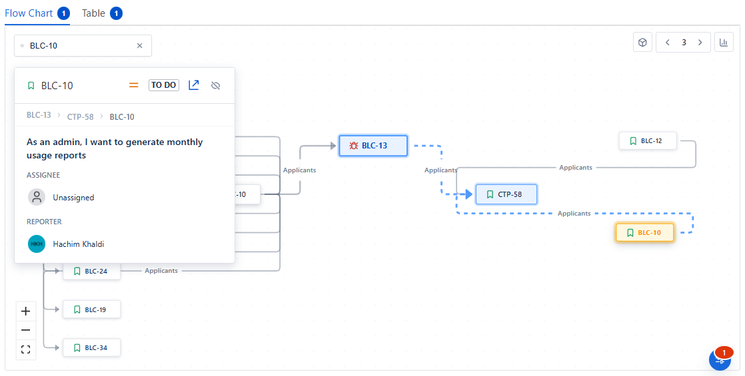Open notification button with red badge

click(720, 359)
